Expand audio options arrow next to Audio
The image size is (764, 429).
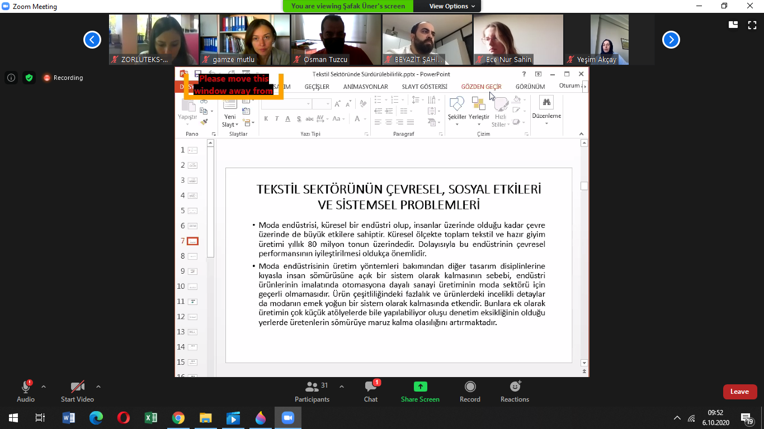[x=44, y=387]
